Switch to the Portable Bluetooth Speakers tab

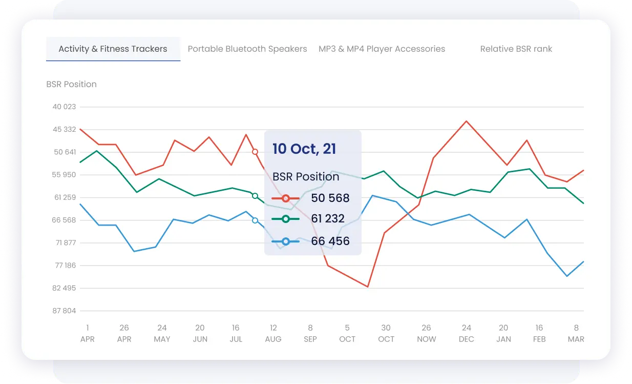click(x=247, y=49)
